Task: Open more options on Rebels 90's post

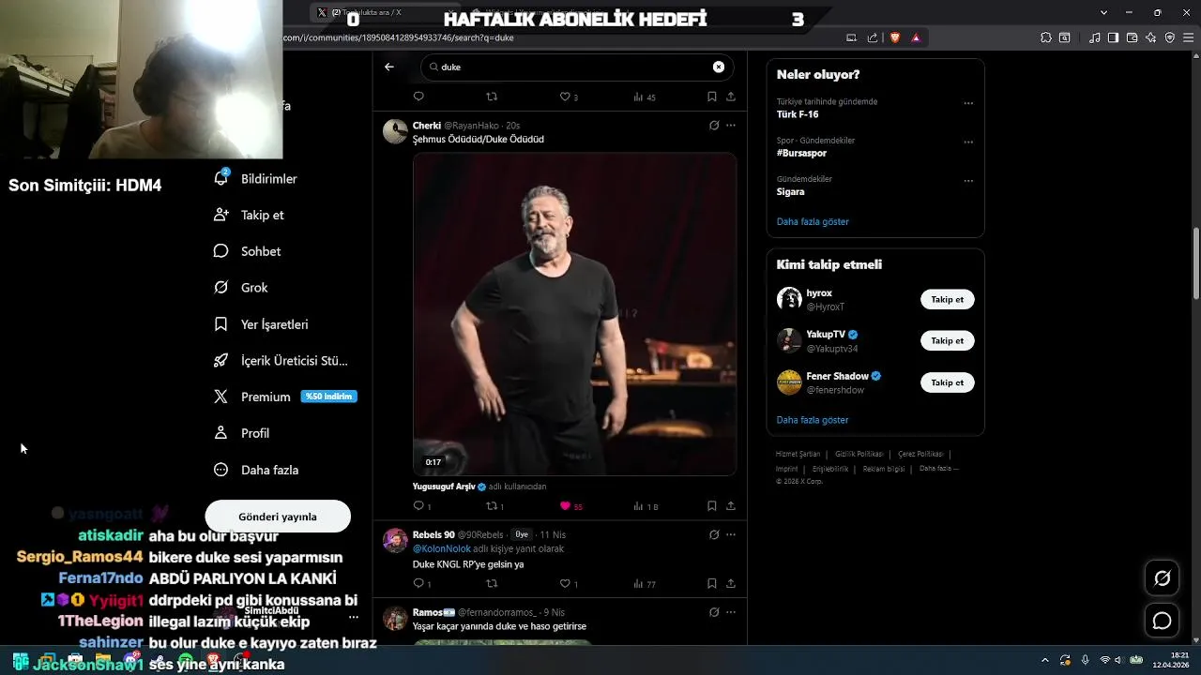Action: (731, 534)
